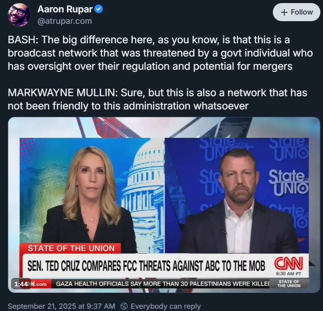Open the Everybody can reply setting
The image size is (323, 311).
tap(161, 306)
